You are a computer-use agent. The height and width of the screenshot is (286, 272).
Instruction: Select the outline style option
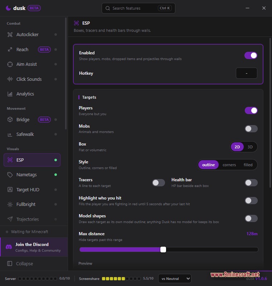click(208, 165)
